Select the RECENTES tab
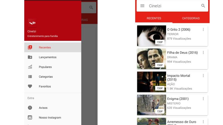223x125 pixels. [x=154, y=18]
